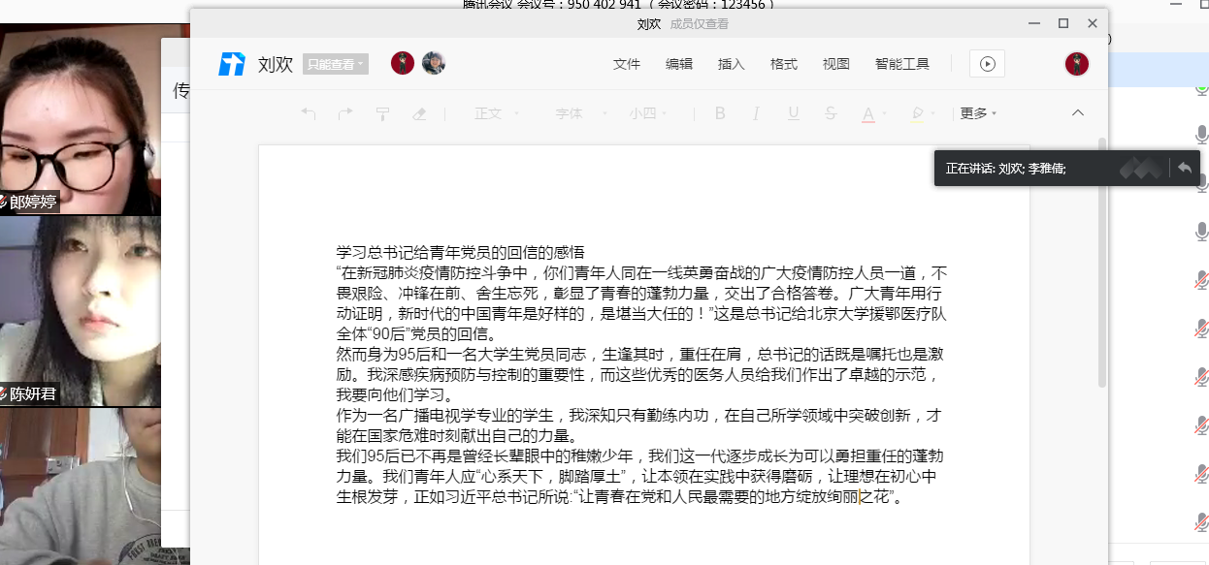Image resolution: width=1209 pixels, height=565 pixels.
Task: Select the format painter tool
Action: (x=382, y=113)
